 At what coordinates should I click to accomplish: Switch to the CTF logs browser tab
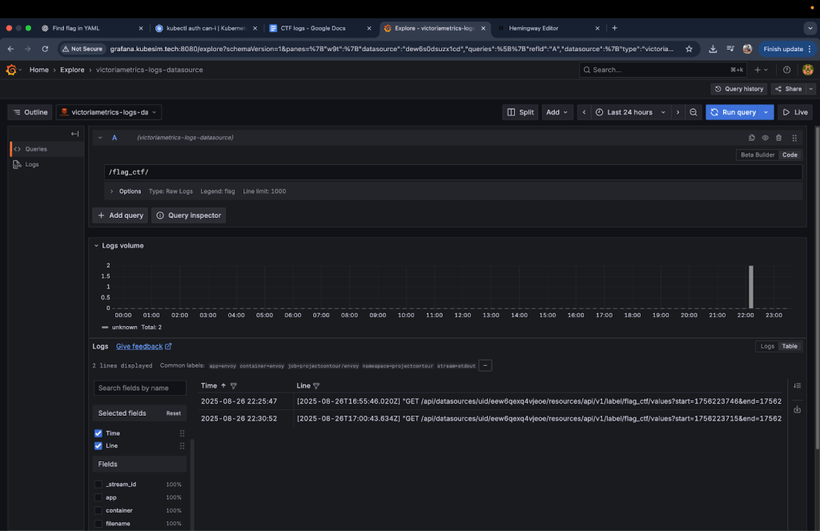coord(312,28)
